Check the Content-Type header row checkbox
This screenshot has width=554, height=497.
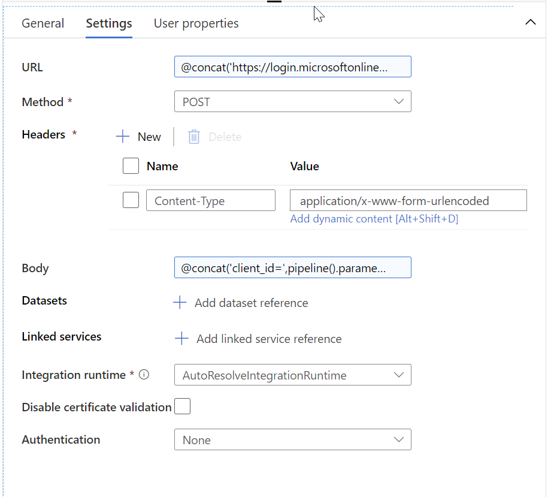[131, 200]
